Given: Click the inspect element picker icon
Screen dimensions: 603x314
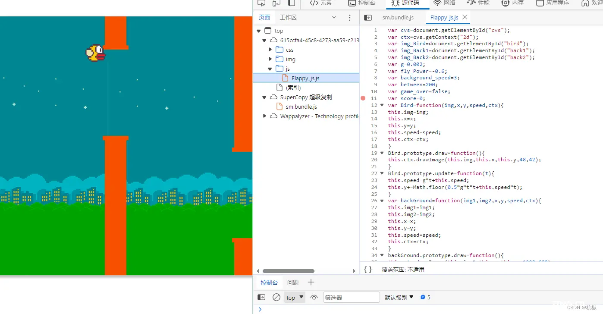Looking at the screenshot, I should tap(261, 3).
